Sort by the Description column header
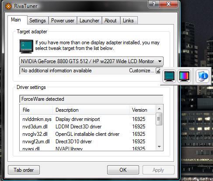This screenshot has height=181, width=213. point(91,110)
